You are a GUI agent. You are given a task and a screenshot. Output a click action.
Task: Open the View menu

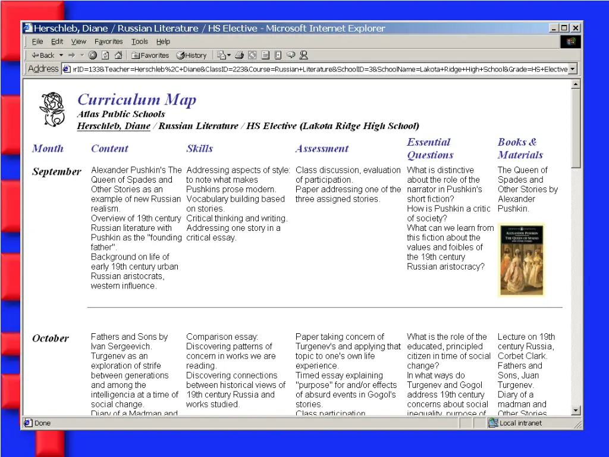tap(79, 41)
